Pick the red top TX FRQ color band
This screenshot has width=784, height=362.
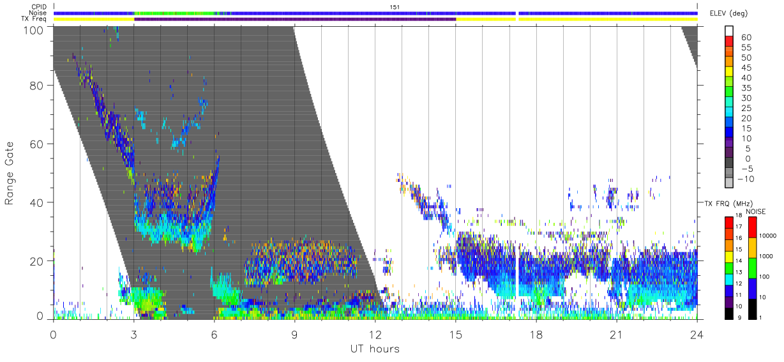pyautogui.click(x=728, y=221)
